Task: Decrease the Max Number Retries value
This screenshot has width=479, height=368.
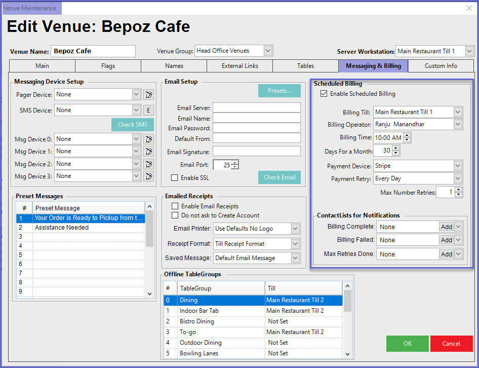Action: [x=458, y=195]
